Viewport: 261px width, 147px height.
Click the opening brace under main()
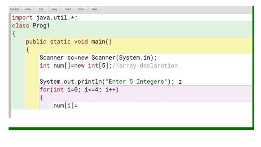[x=28, y=50]
